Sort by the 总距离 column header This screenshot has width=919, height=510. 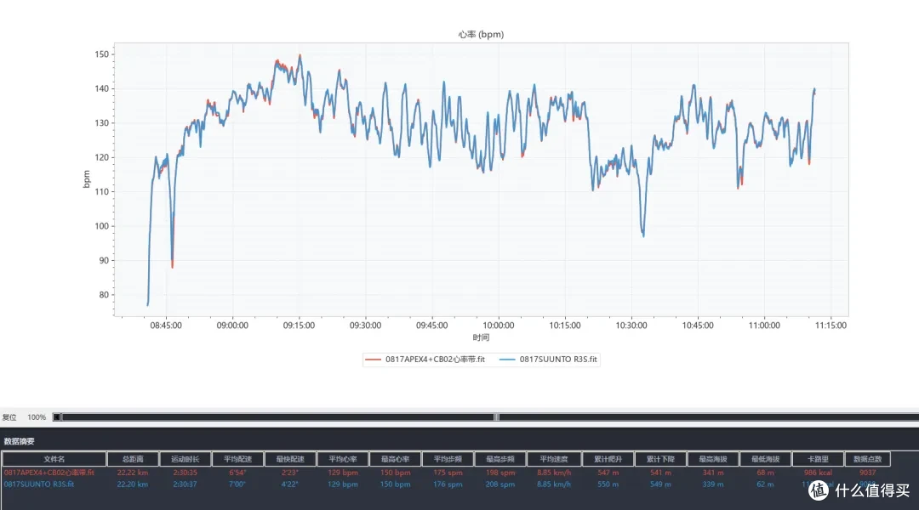(x=133, y=459)
